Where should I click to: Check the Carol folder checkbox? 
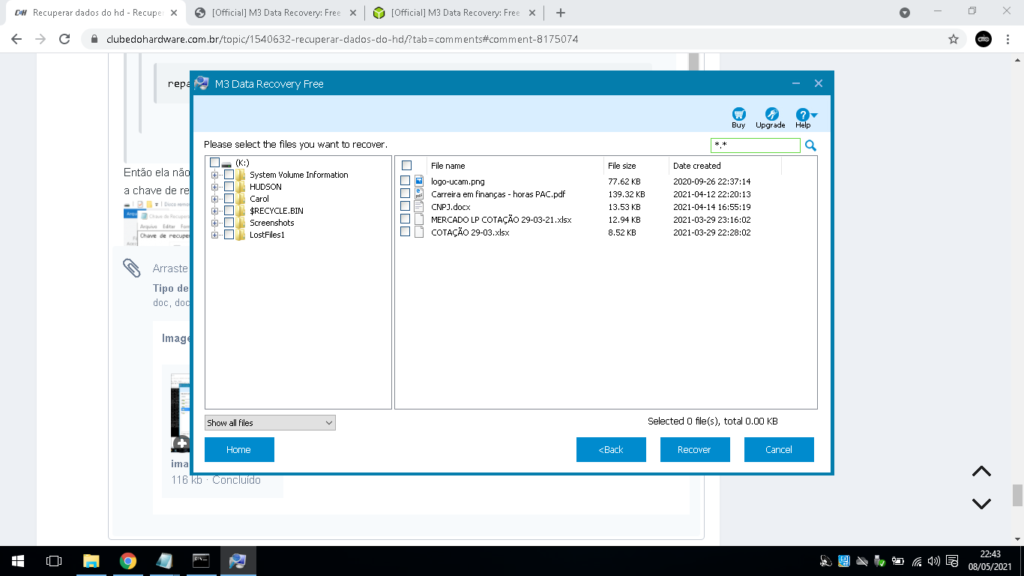(x=229, y=199)
